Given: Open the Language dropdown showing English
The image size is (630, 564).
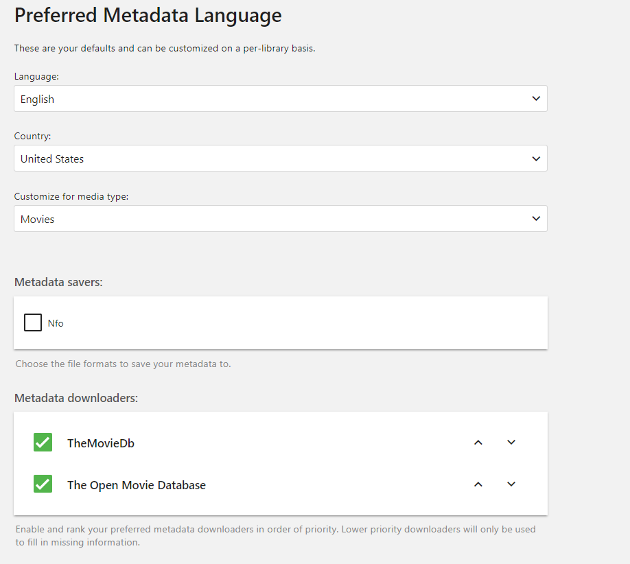Looking at the screenshot, I should (x=275, y=99).
